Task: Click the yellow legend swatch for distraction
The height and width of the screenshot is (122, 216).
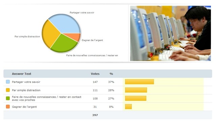Action: (x=8, y=90)
